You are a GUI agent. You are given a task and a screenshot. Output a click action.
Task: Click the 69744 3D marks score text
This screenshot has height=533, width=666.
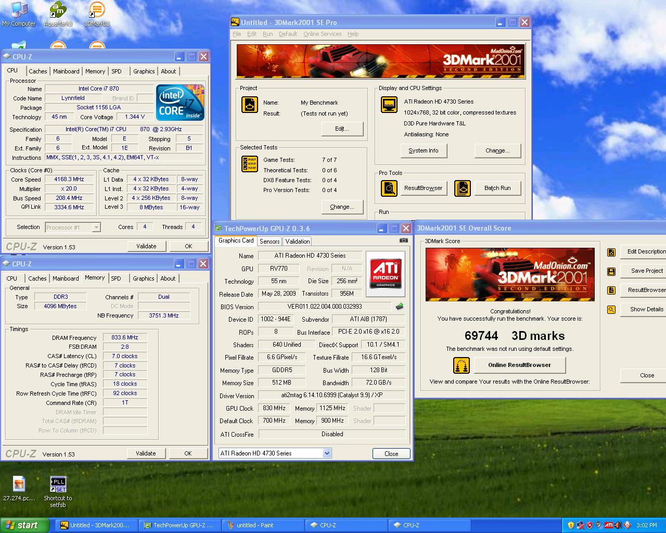click(x=515, y=336)
